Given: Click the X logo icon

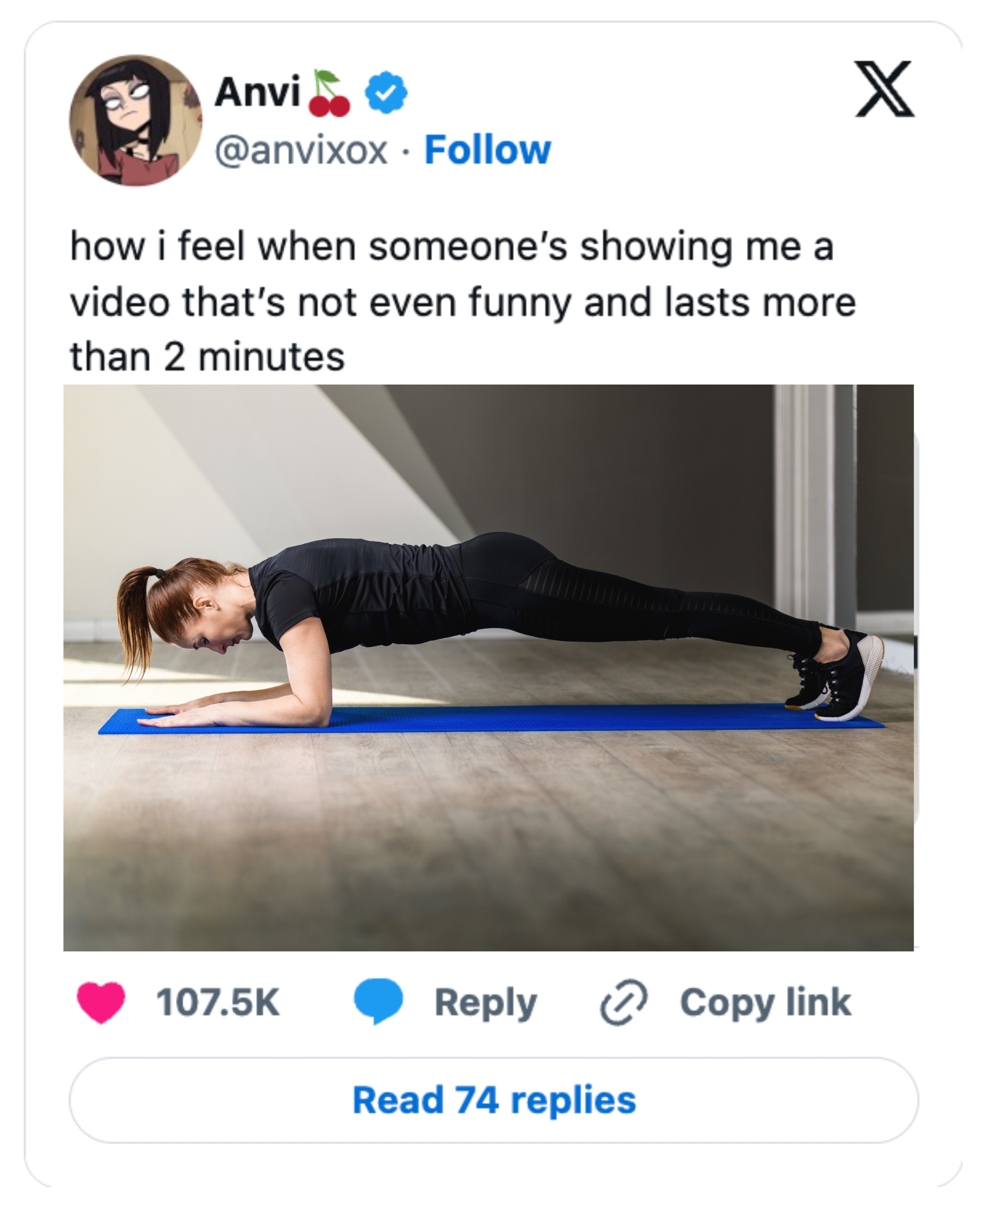Looking at the screenshot, I should pos(883,89).
